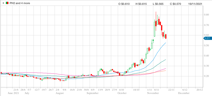212x96 pixels.
Task: Expand the PH2 legend disclosure triangle
Action: click(x=4, y=3)
